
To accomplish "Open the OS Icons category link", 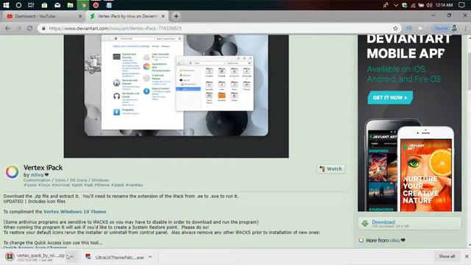I will coord(78,180).
